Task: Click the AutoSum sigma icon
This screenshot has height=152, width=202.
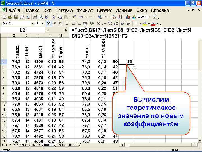Action: 106,17
